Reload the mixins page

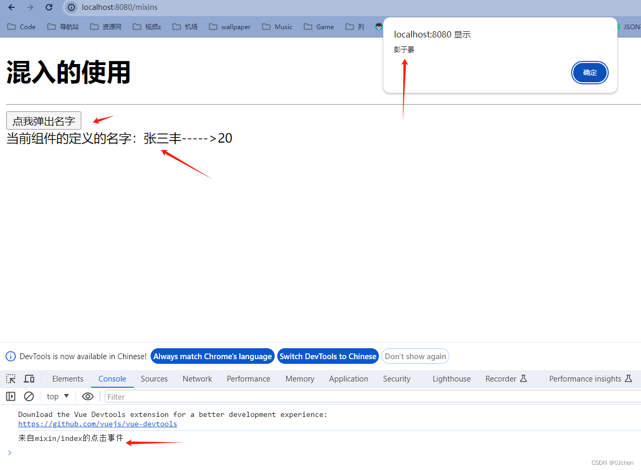(48, 7)
